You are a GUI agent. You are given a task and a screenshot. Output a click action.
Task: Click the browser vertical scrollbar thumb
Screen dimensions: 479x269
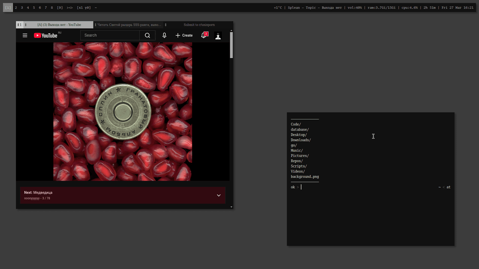[x=232, y=45]
